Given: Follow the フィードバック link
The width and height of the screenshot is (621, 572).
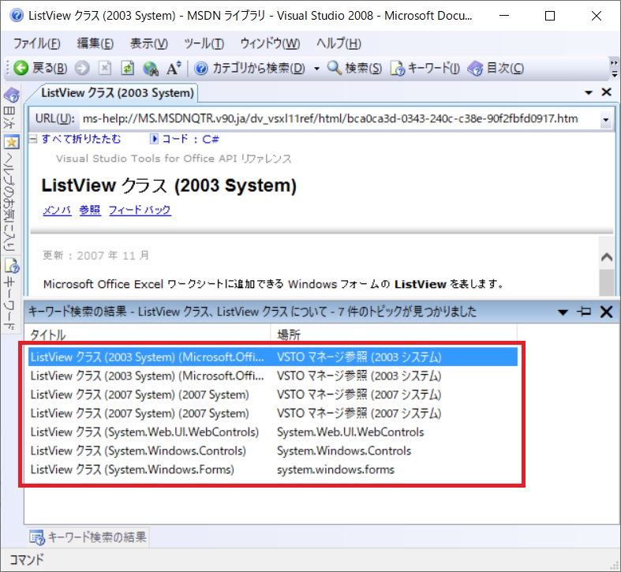Looking at the screenshot, I should [x=140, y=210].
